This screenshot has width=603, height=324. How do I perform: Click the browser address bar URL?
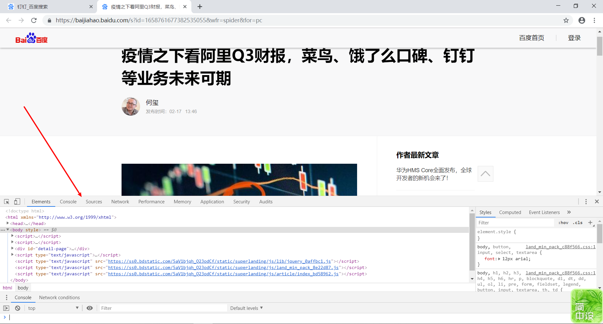(x=159, y=20)
